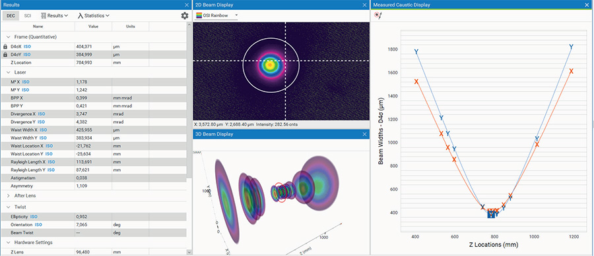Image resolution: width=594 pixels, height=256 pixels.
Task: Expand the After Lens section
Action: (9, 195)
